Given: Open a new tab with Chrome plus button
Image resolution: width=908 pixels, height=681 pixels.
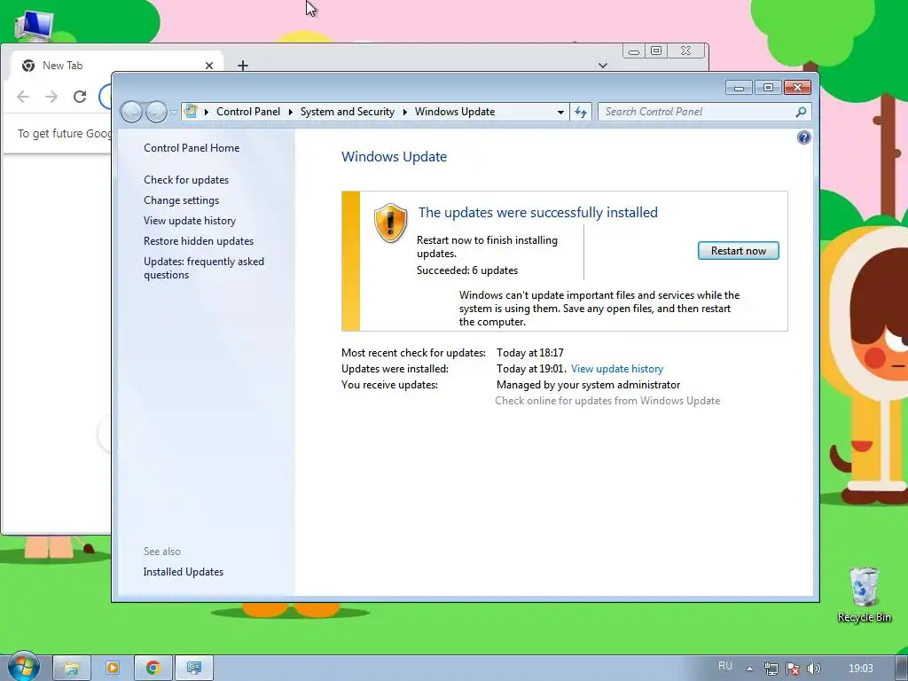Looking at the screenshot, I should coord(243,66).
